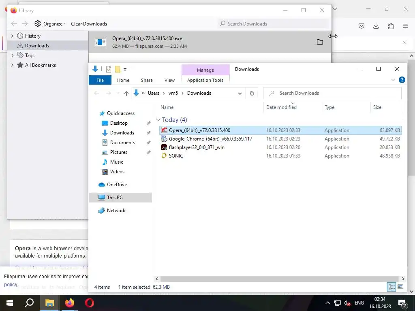Select the Opera_(64bit)_v72.0.3815.400 file
The width and height of the screenshot is (415, 311).
click(x=280, y=130)
